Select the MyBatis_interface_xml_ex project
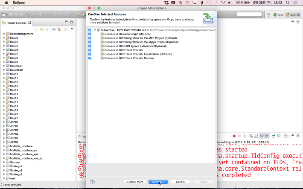303x189 pixels. pyautogui.click(x=26, y=158)
